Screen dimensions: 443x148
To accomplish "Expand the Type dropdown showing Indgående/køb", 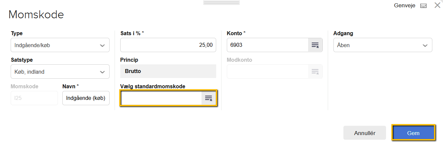I will (x=60, y=45).
